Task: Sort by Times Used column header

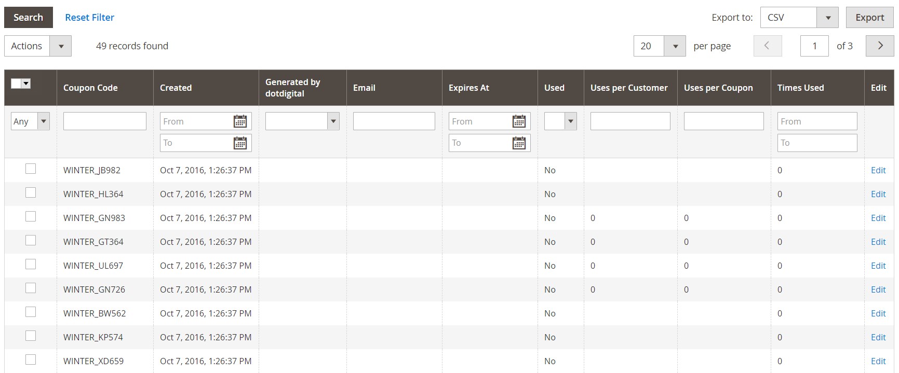Action: [800, 88]
